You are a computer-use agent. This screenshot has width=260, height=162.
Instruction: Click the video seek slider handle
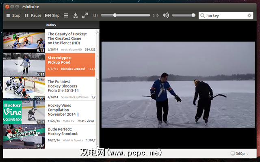coord(115,15)
